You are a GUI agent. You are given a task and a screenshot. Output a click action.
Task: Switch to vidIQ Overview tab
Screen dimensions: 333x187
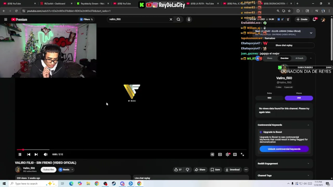coord(284,58)
